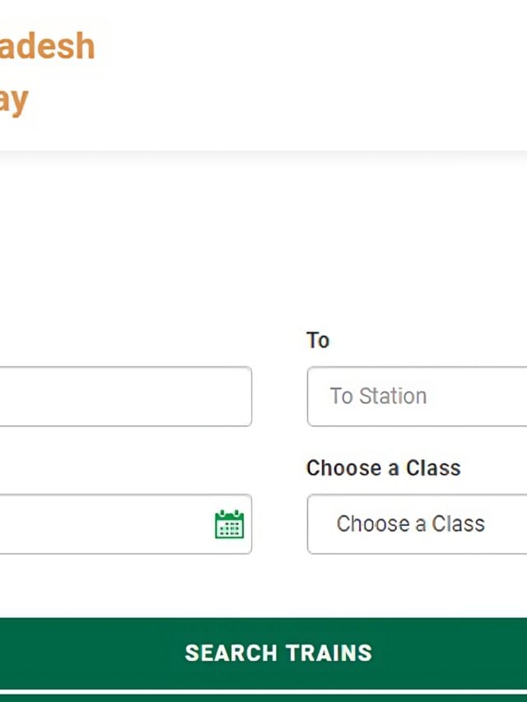
Task: Click the green strip beneath Search Trains
Action: [263, 698]
